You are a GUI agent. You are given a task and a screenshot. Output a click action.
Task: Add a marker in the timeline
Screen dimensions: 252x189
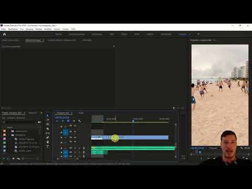click(x=74, y=121)
